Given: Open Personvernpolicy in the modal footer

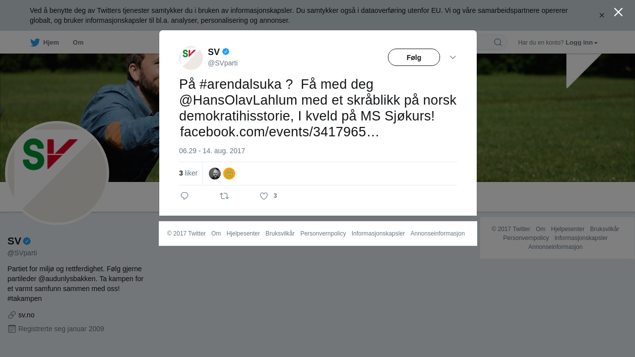Looking at the screenshot, I should pyautogui.click(x=323, y=234).
